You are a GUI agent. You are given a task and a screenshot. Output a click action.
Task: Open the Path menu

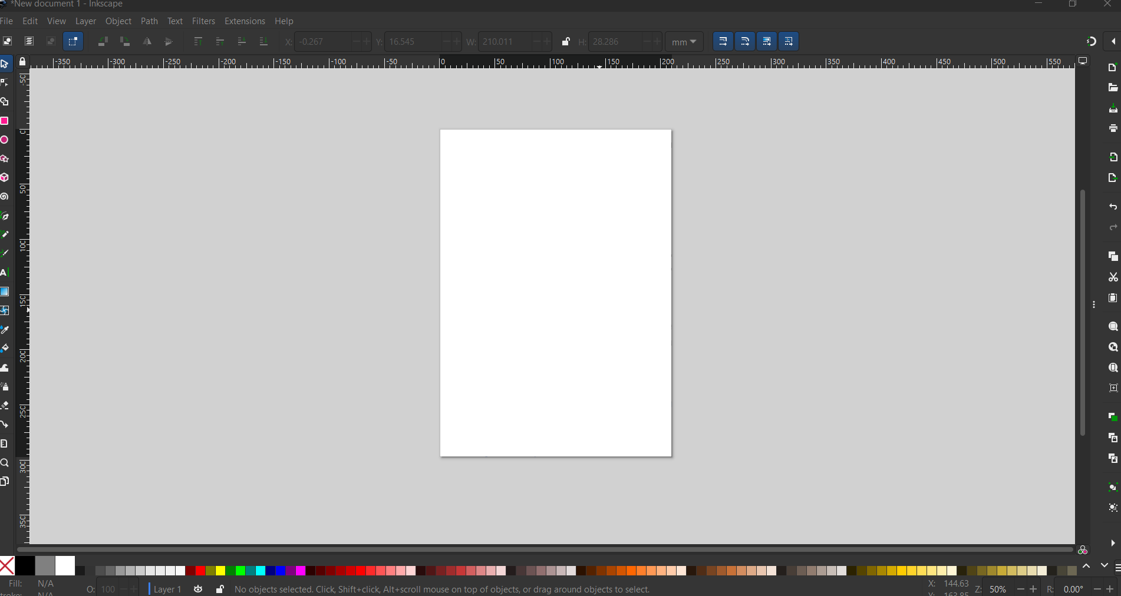pos(149,21)
